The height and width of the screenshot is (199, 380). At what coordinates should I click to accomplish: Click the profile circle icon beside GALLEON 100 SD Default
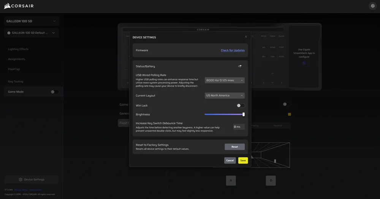[x=9, y=33]
